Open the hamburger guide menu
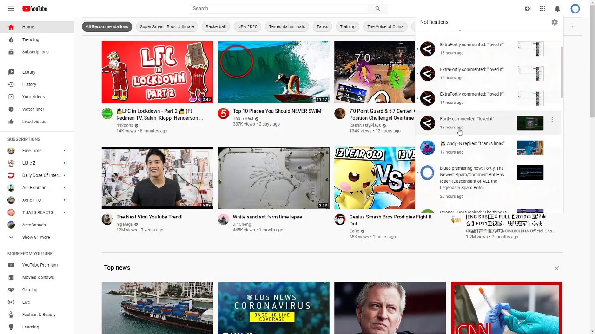The height and width of the screenshot is (334, 595). click(x=11, y=9)
